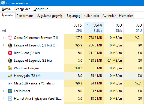Click the %7,6 CPU value
The width and height of the screenshot is (144, 104).
tap(79, 38)
